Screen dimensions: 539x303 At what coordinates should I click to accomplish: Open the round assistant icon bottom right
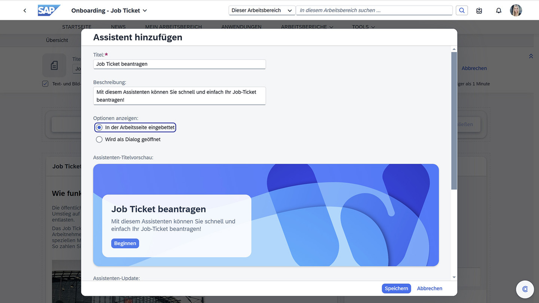(x=525, y=289)
